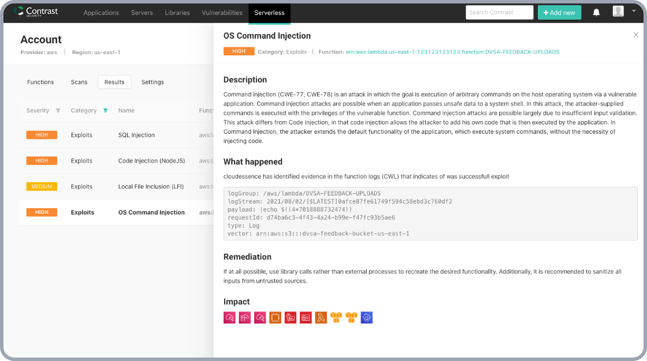Open the Severity column filter

point(58,111)
